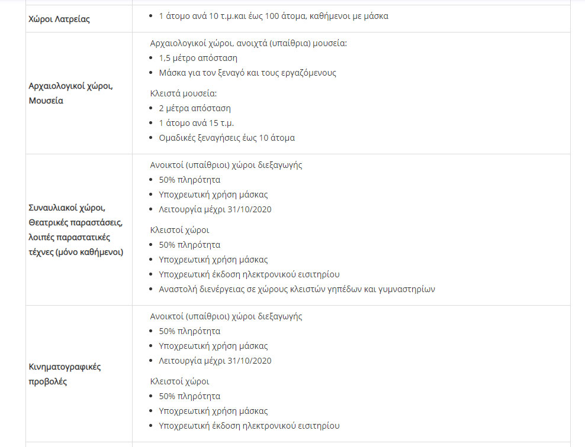Screen dimensions: 585x447
Task: Select the Αρχαιολογικοί χώροι, Μουσεία heading
Action: pos(70,93)
